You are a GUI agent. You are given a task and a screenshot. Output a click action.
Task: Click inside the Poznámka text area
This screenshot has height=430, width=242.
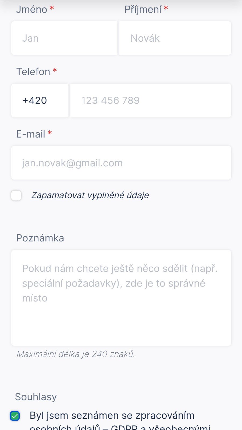121,298
